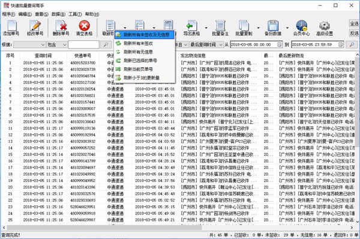Select the table row with 序号 25
Image resolution: width=360 pixels, height=239 pixels.
(179, 220)
